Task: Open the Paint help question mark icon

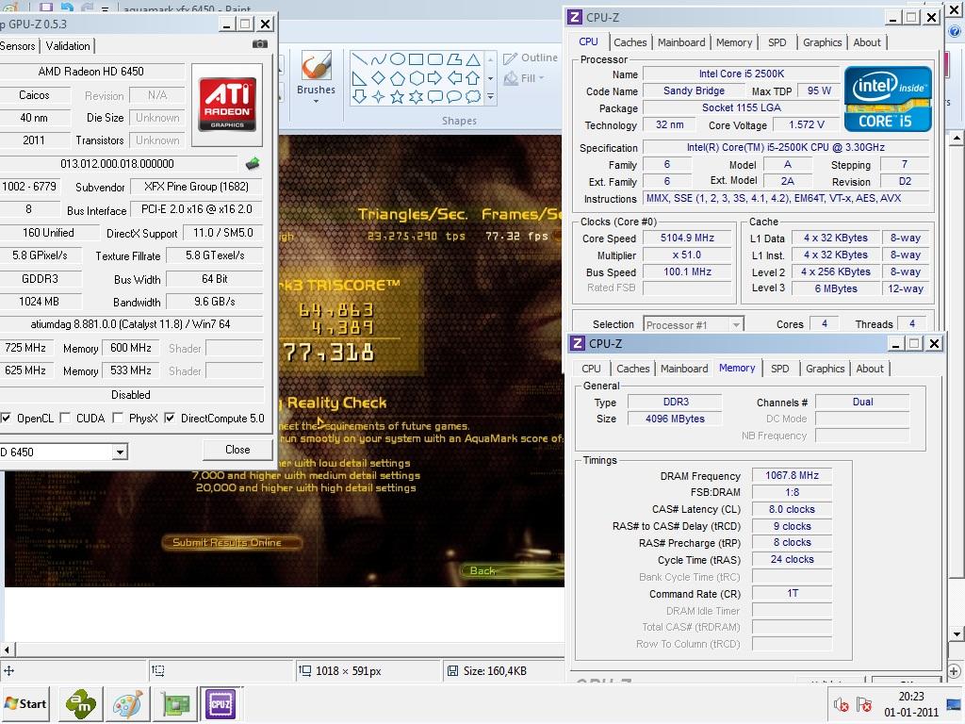Action: click(956, 31)
